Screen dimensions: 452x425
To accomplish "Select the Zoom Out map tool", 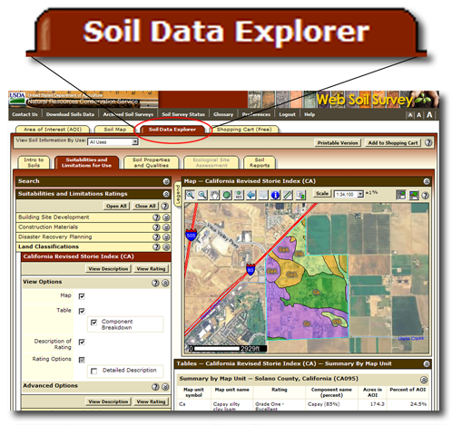I will coord(202,195).
